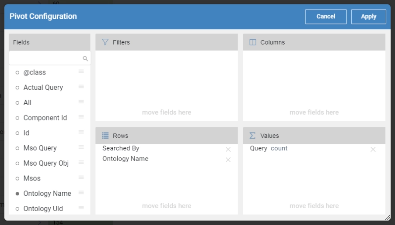Click the drag handle beside Ontology Uid
Screen dimensions: 395x225
(x=81, y=208)
